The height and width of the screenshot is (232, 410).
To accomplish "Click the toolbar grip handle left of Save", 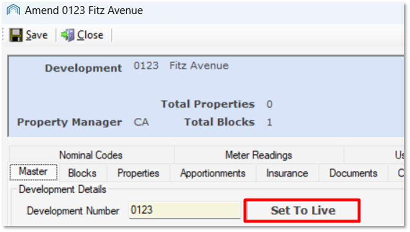I will [x=3, y=35].
